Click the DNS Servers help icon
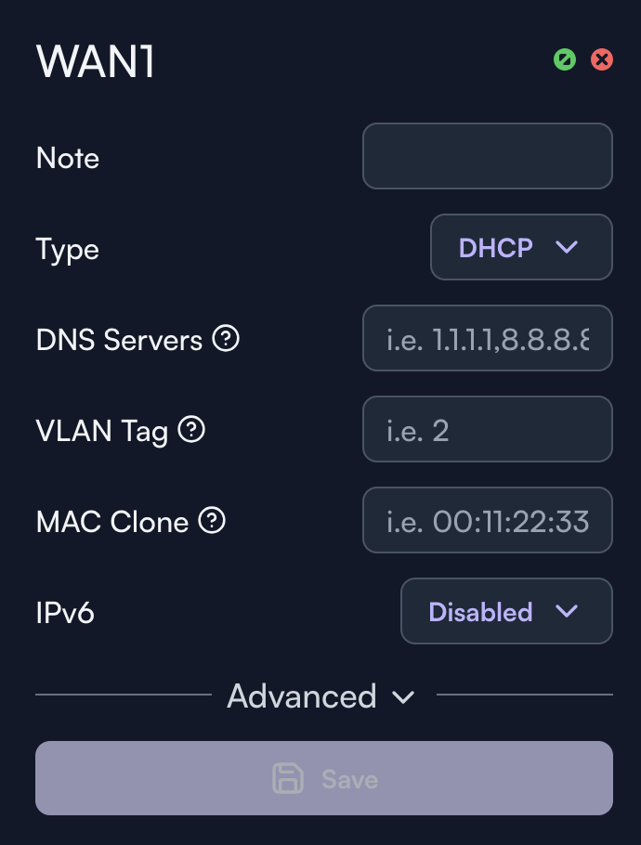Screen dimensions: 641x845 tap(226, 339)
